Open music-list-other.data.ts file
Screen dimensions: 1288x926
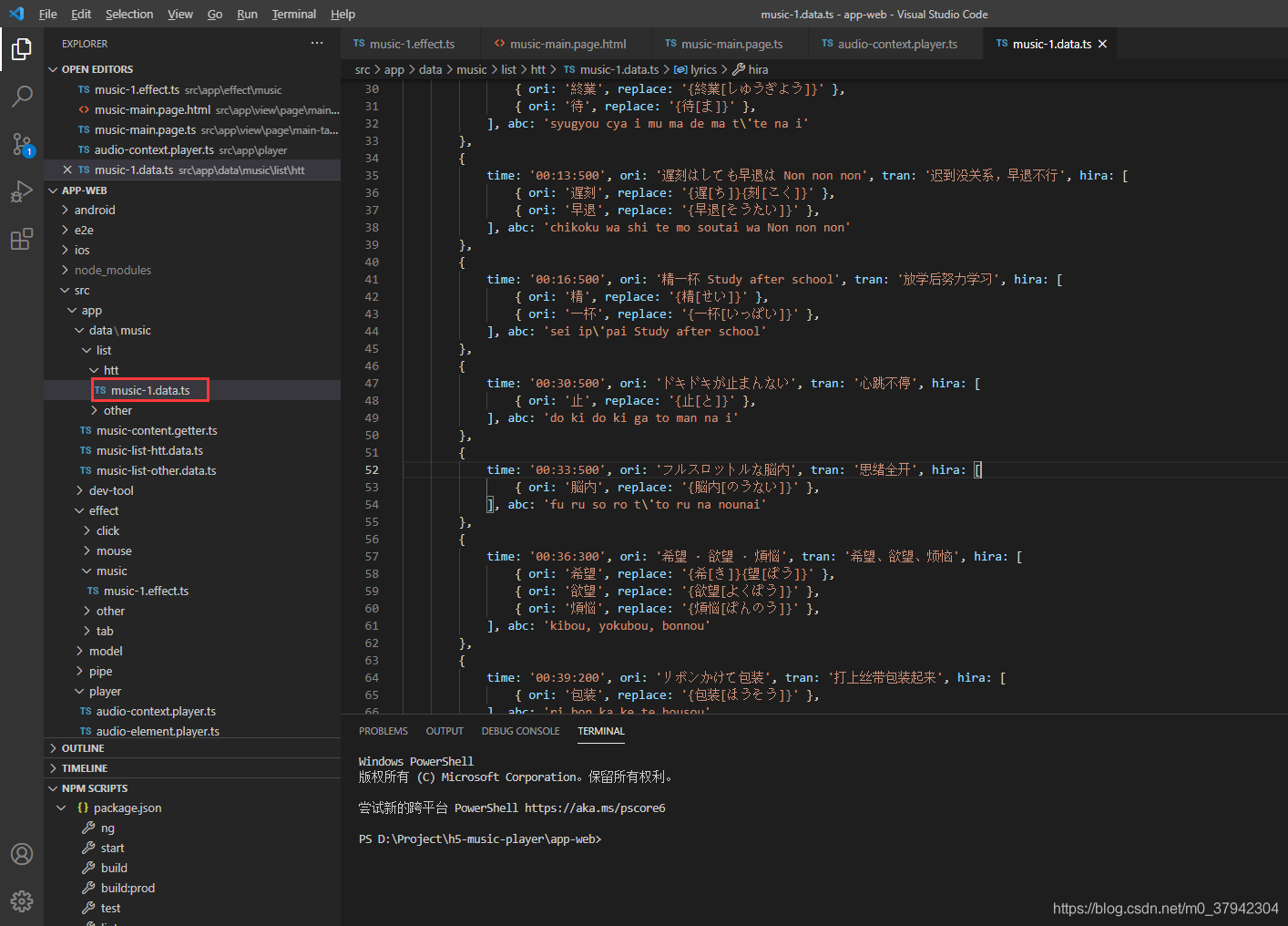point(156,470)
